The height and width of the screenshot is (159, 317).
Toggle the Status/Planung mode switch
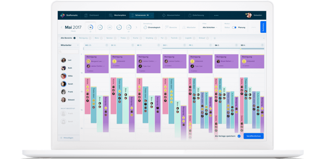pos(234,28)
